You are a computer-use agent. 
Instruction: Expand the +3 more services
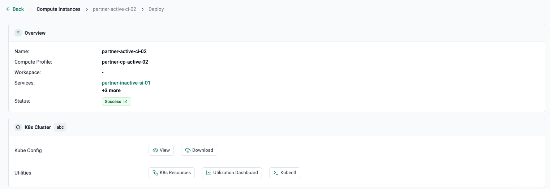(111, 90)
